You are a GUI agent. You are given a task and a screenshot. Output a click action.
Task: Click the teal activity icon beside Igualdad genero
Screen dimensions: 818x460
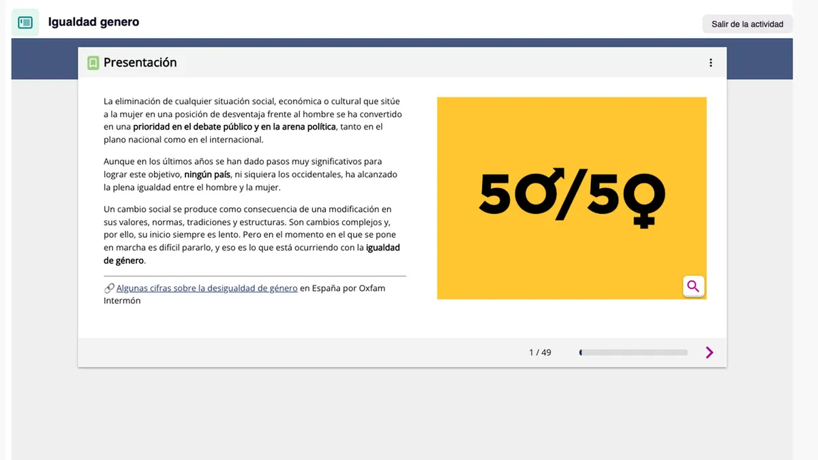25,22
